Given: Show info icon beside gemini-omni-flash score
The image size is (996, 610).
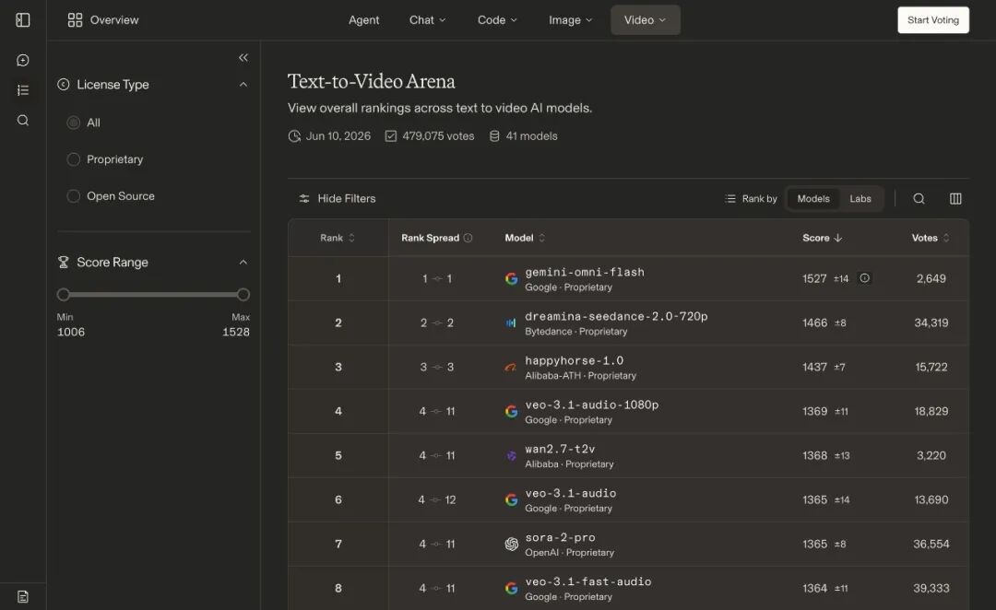Looking at the screenshot, I should click(x=864, y=278).
